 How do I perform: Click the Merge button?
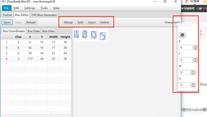point(68,22)
